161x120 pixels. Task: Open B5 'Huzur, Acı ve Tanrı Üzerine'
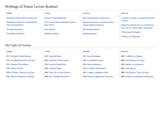pyautogui.click(x=59, y=73)
